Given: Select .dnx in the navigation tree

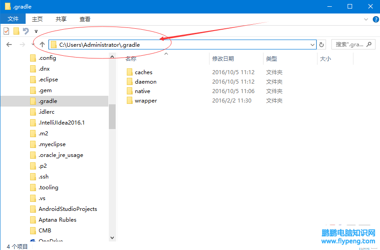Looking at the screenshot, I should [x=44, y=69].
